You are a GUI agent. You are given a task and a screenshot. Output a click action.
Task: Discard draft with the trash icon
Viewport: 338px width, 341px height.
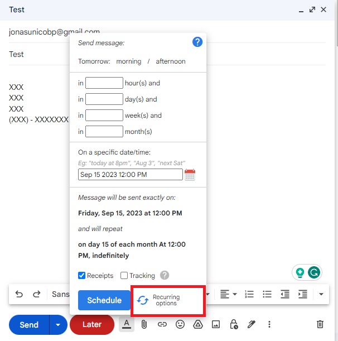coord(320,324)
